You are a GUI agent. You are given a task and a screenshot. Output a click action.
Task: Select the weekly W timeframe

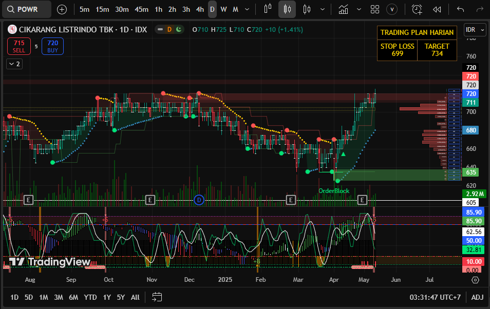[223, 9]
